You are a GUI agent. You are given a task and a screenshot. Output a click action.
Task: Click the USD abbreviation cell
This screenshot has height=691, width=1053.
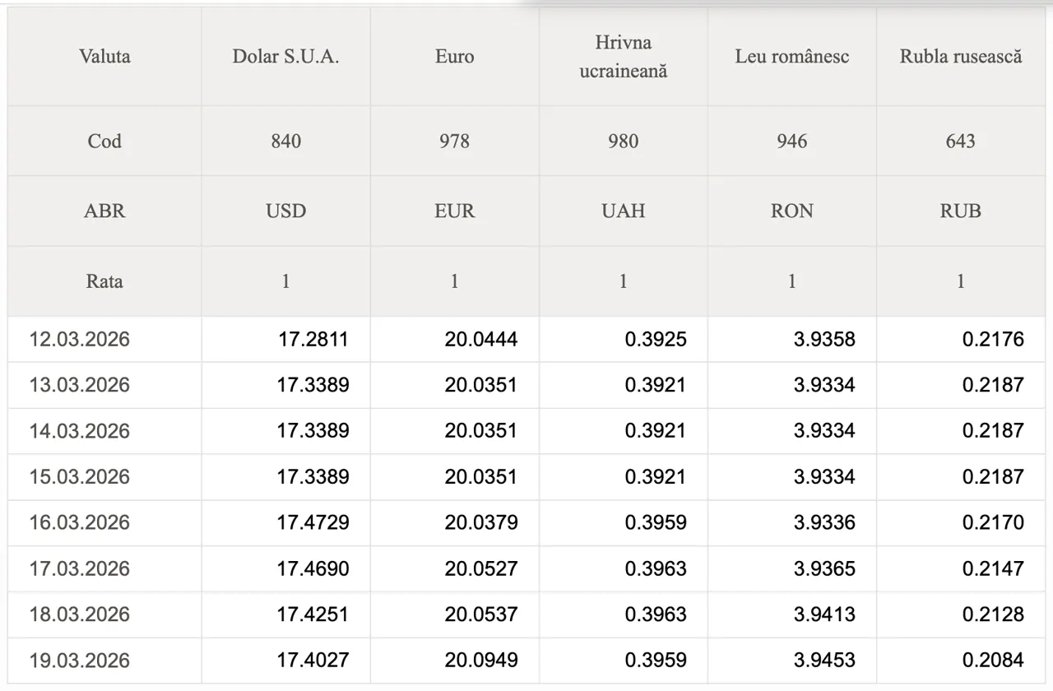click(x=285, y=211)
